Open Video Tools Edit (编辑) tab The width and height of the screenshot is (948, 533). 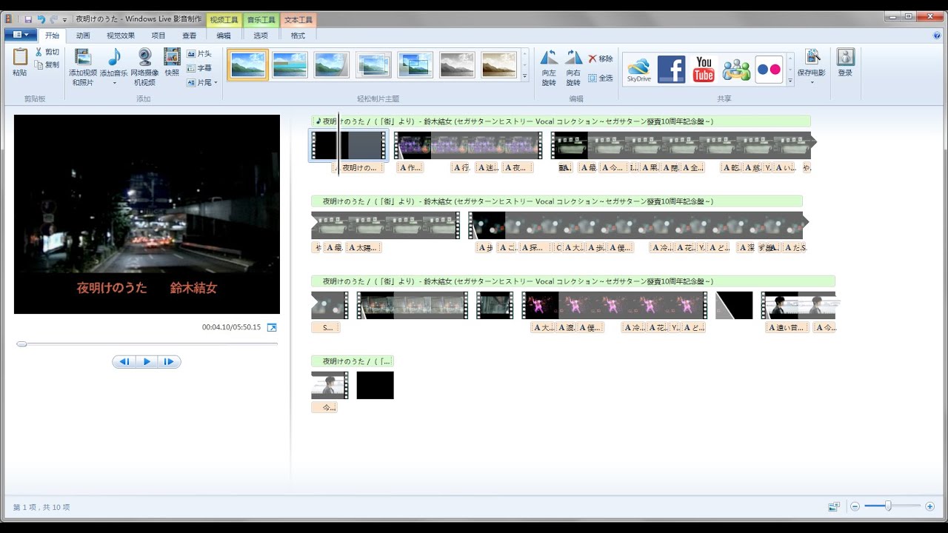coord(224,36)
